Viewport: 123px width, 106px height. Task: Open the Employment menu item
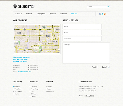(41, 14)
